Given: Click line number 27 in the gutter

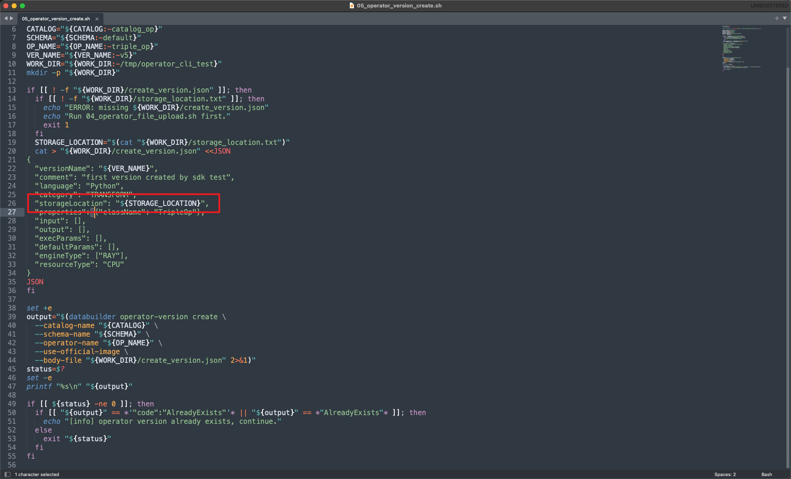Looking at the screenshot, I should pyautogui.click(x=12, y=212).
